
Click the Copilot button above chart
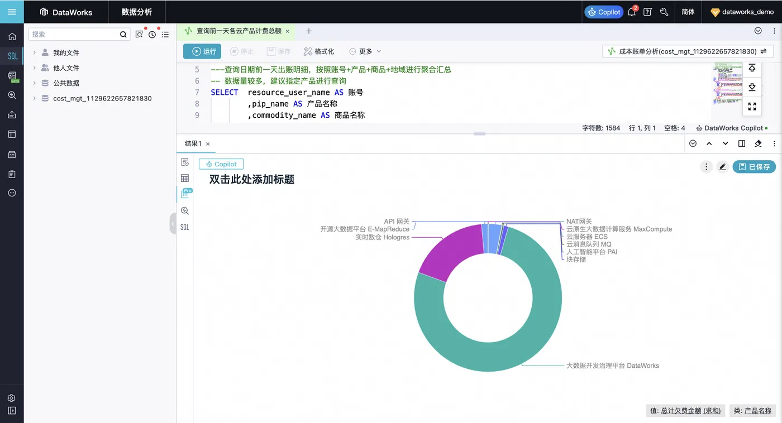[x=221, y=164]
